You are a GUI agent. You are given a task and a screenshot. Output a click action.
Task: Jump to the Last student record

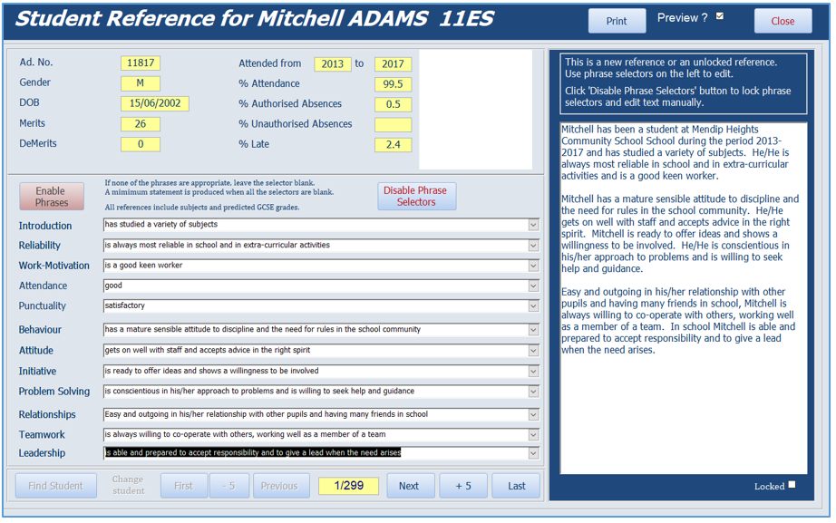(x=516, y=486)
